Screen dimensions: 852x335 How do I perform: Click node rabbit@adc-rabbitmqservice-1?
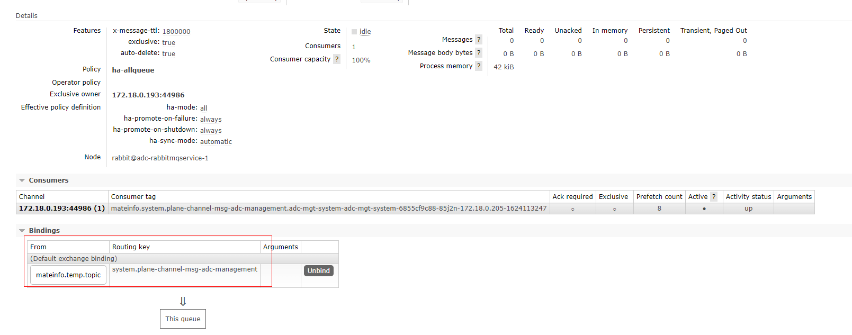(x=160, y=158)
